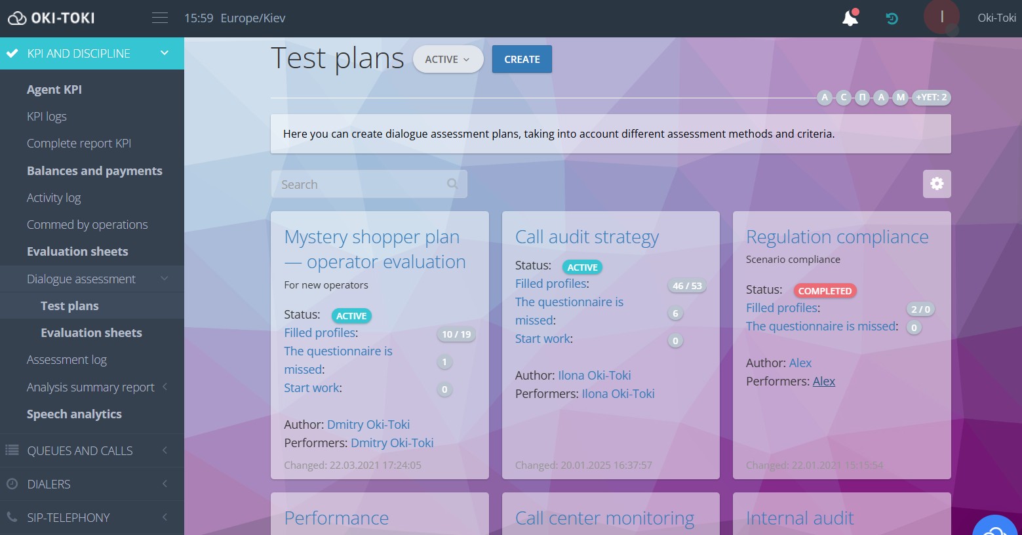The height and width of the screenshot is (535, 1022).
Task: Open Agent KPI in sidebar
Action: [x=54, y=90]
